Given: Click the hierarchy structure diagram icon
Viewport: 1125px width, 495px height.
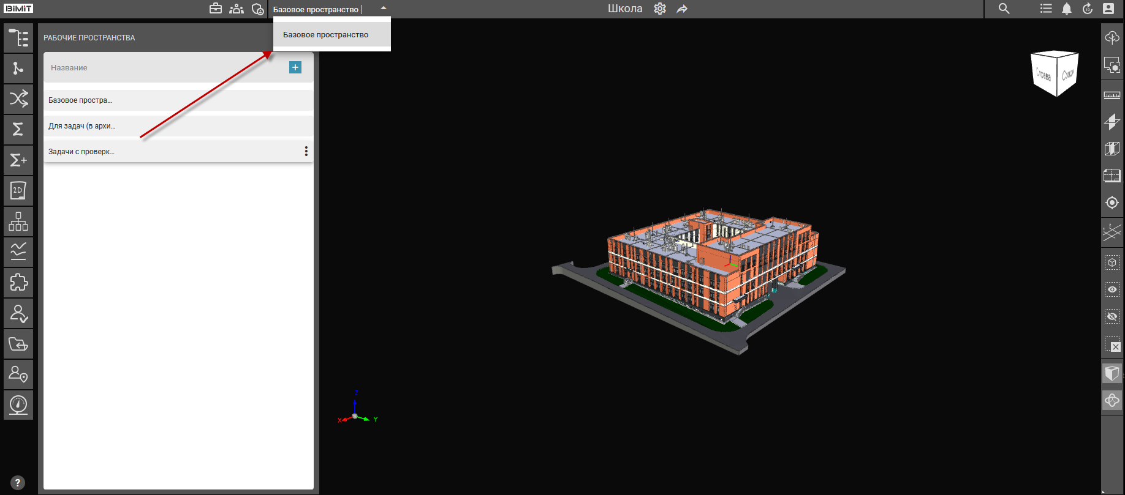Looking at the screenshot, I should point(18,221).
